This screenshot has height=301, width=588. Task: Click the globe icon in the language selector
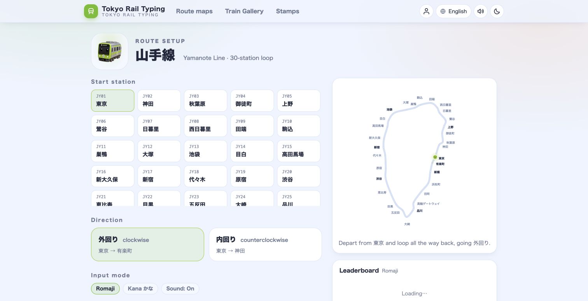pos(443,11)
